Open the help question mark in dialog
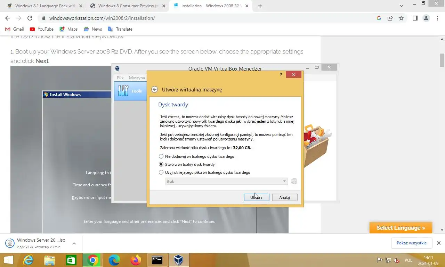This screenshot has height=267, width=445. (x=281, y=74)
